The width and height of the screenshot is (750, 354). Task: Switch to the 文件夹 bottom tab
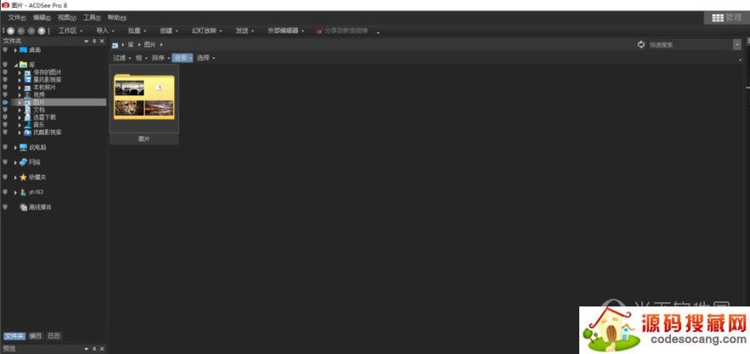pos(14,336)
